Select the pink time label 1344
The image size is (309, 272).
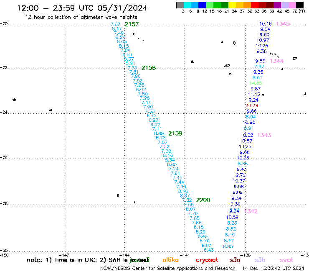(276, 61)
